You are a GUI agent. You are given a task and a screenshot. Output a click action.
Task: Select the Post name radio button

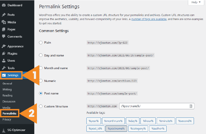pos(41,93)
